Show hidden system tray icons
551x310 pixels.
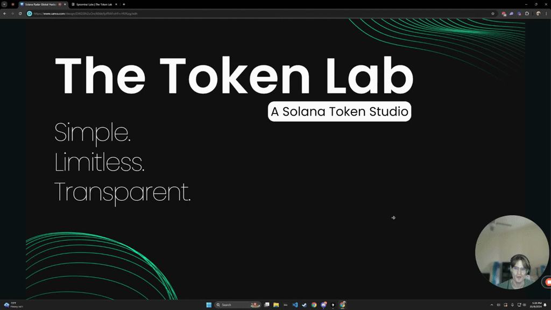click(x=492, y=305)
